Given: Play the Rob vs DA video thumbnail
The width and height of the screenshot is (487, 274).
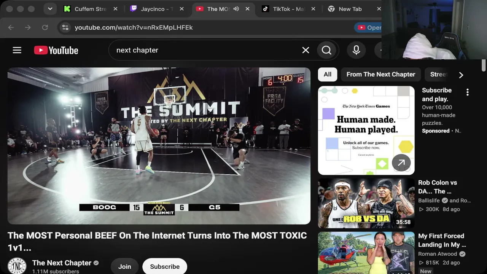Looking at the screenshot, I should 366,203.
